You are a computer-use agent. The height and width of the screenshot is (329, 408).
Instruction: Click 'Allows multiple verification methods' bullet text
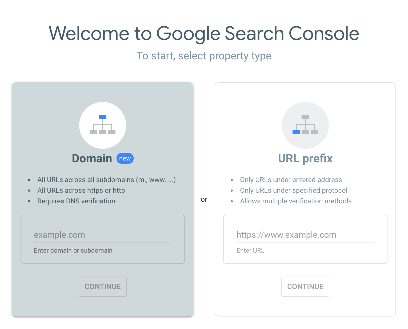(x=296, y=201)
